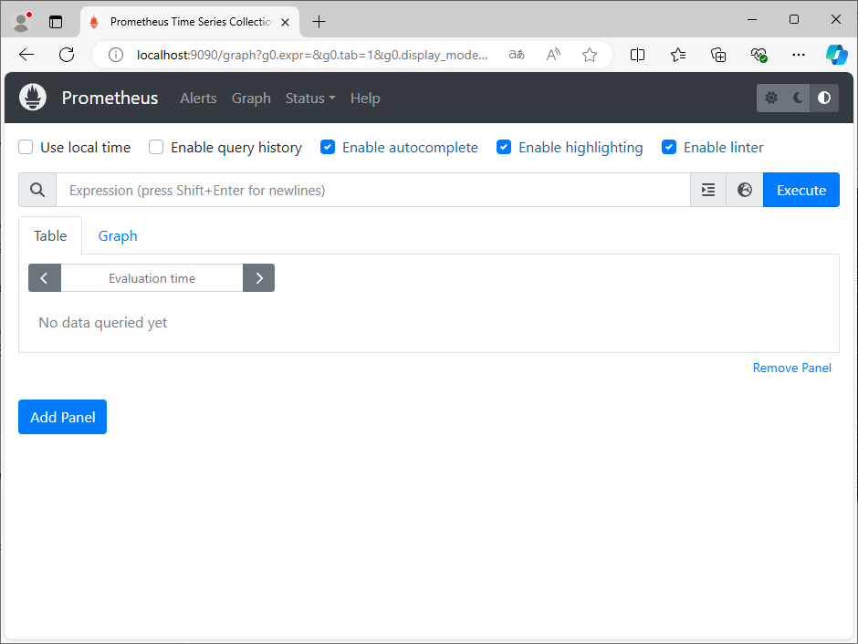
Task: Open a new browser tab
Action: click(x=319, y=22)
